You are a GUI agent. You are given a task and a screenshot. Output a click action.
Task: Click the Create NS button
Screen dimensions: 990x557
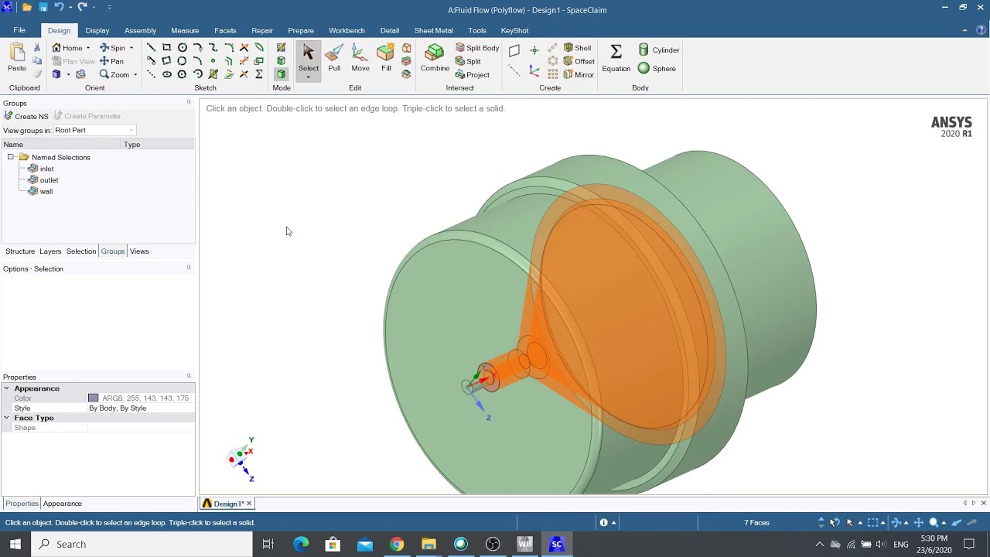[26, 116]
